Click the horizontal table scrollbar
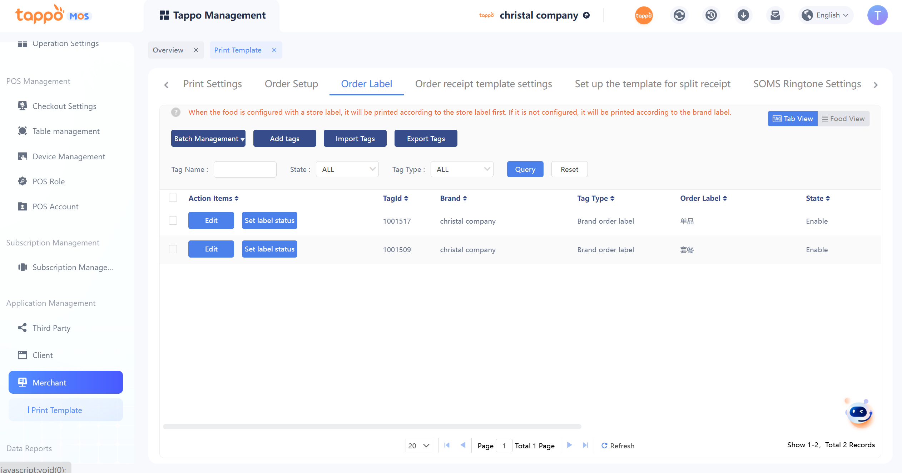The height and width of the screenshot is (473, 902). (372, 427)
